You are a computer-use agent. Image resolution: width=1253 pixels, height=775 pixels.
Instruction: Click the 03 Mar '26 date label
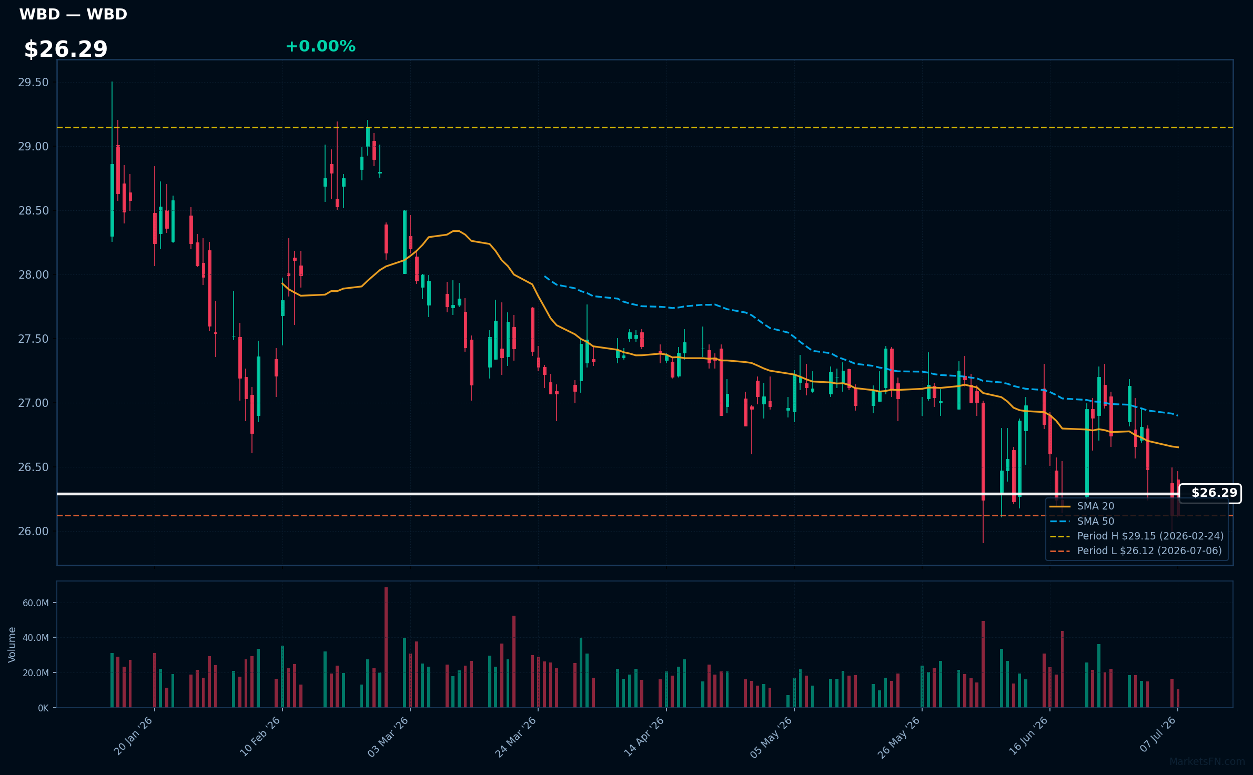pyautogui.click(x=388, y=736)
